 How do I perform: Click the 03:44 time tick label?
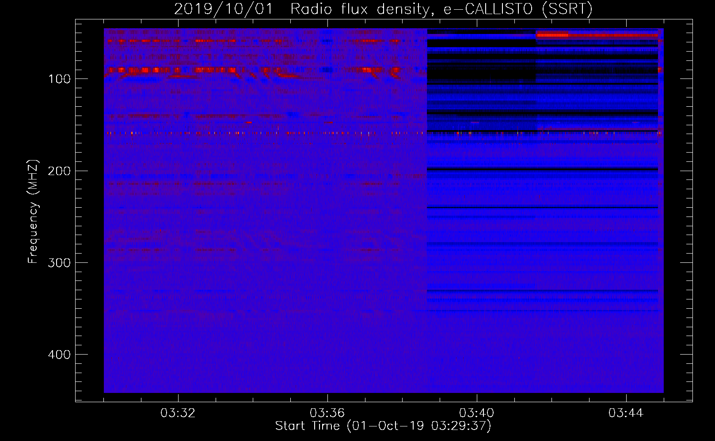[x=626, y=413]
